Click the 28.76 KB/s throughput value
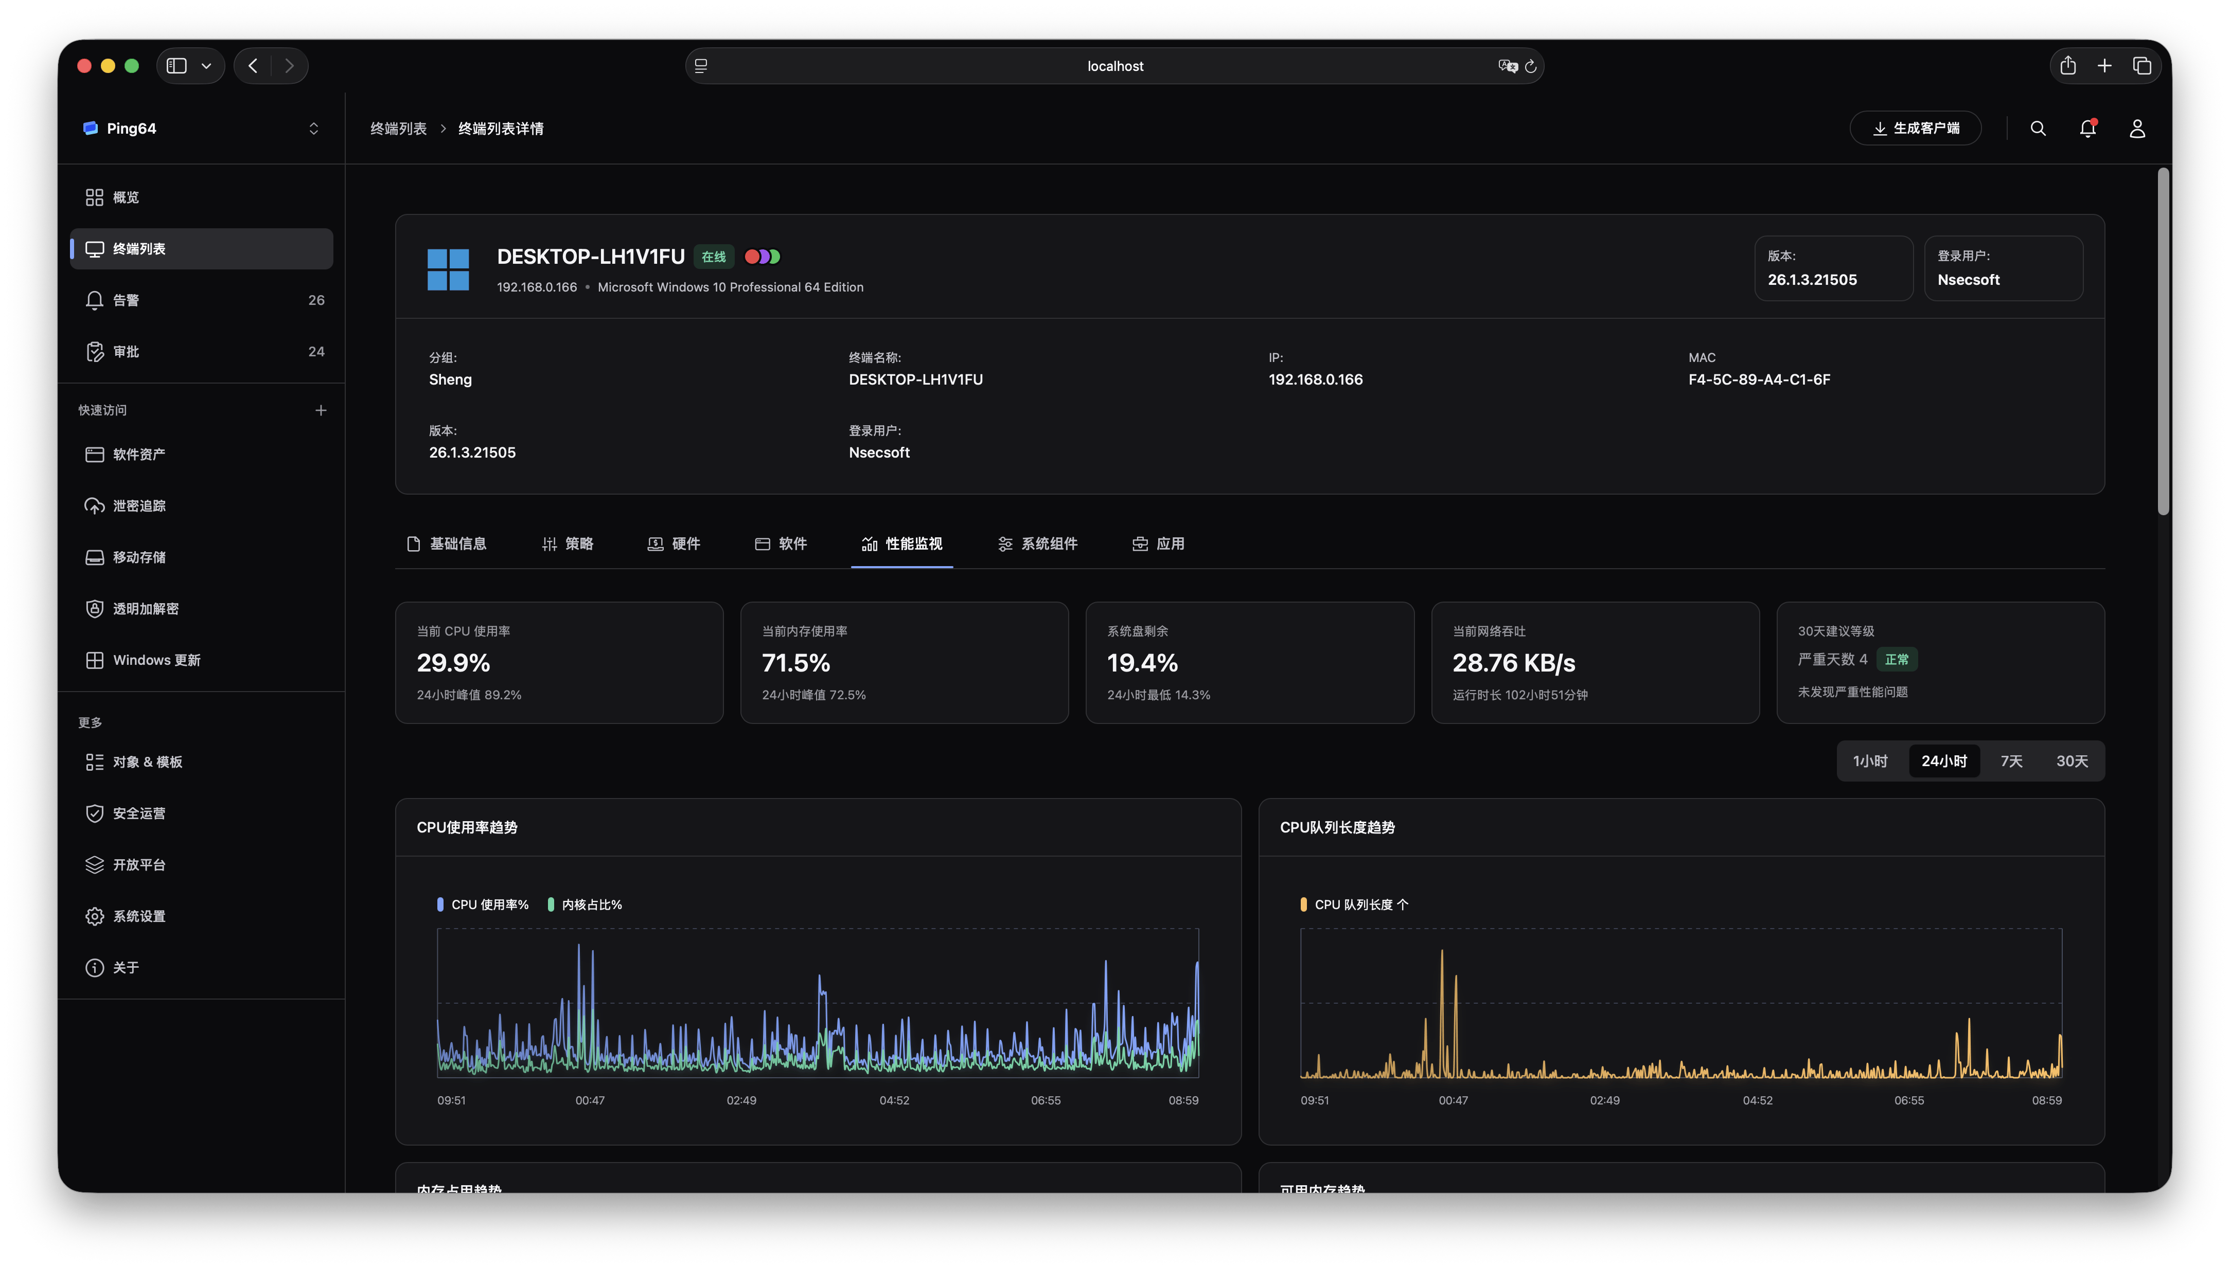 pos(1513,662)
